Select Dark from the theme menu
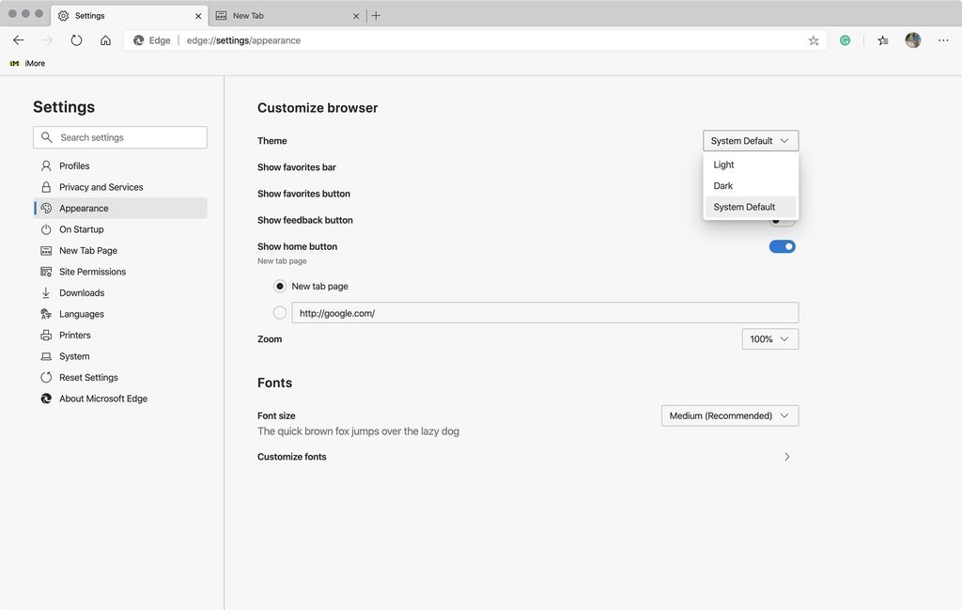This screenshot has height=610, width=962. point(722,185)
